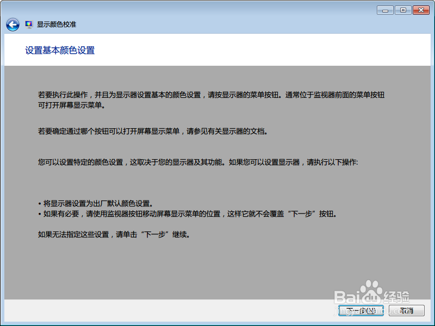The width and height of the screenshot is (435, 326).
Task: Minimize the calibration window
Action: point(385,9)
